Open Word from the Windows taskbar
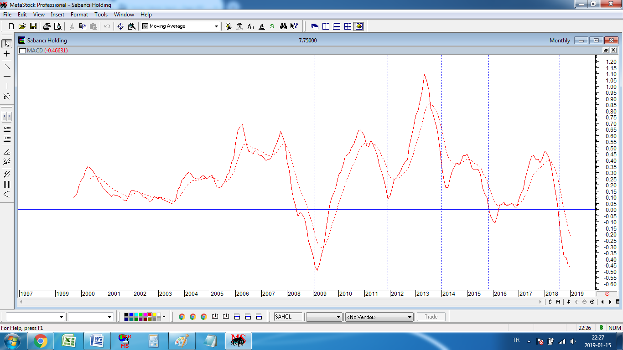Viewport: 623px width, 350px height. 97,341
